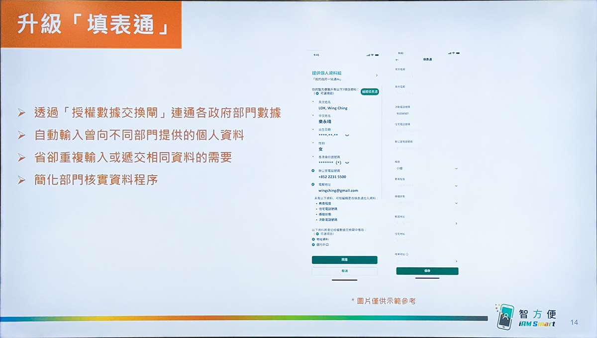Open the 教育程度 dropdown
Viewport: 597px width, 338px height.
point(456,184)
